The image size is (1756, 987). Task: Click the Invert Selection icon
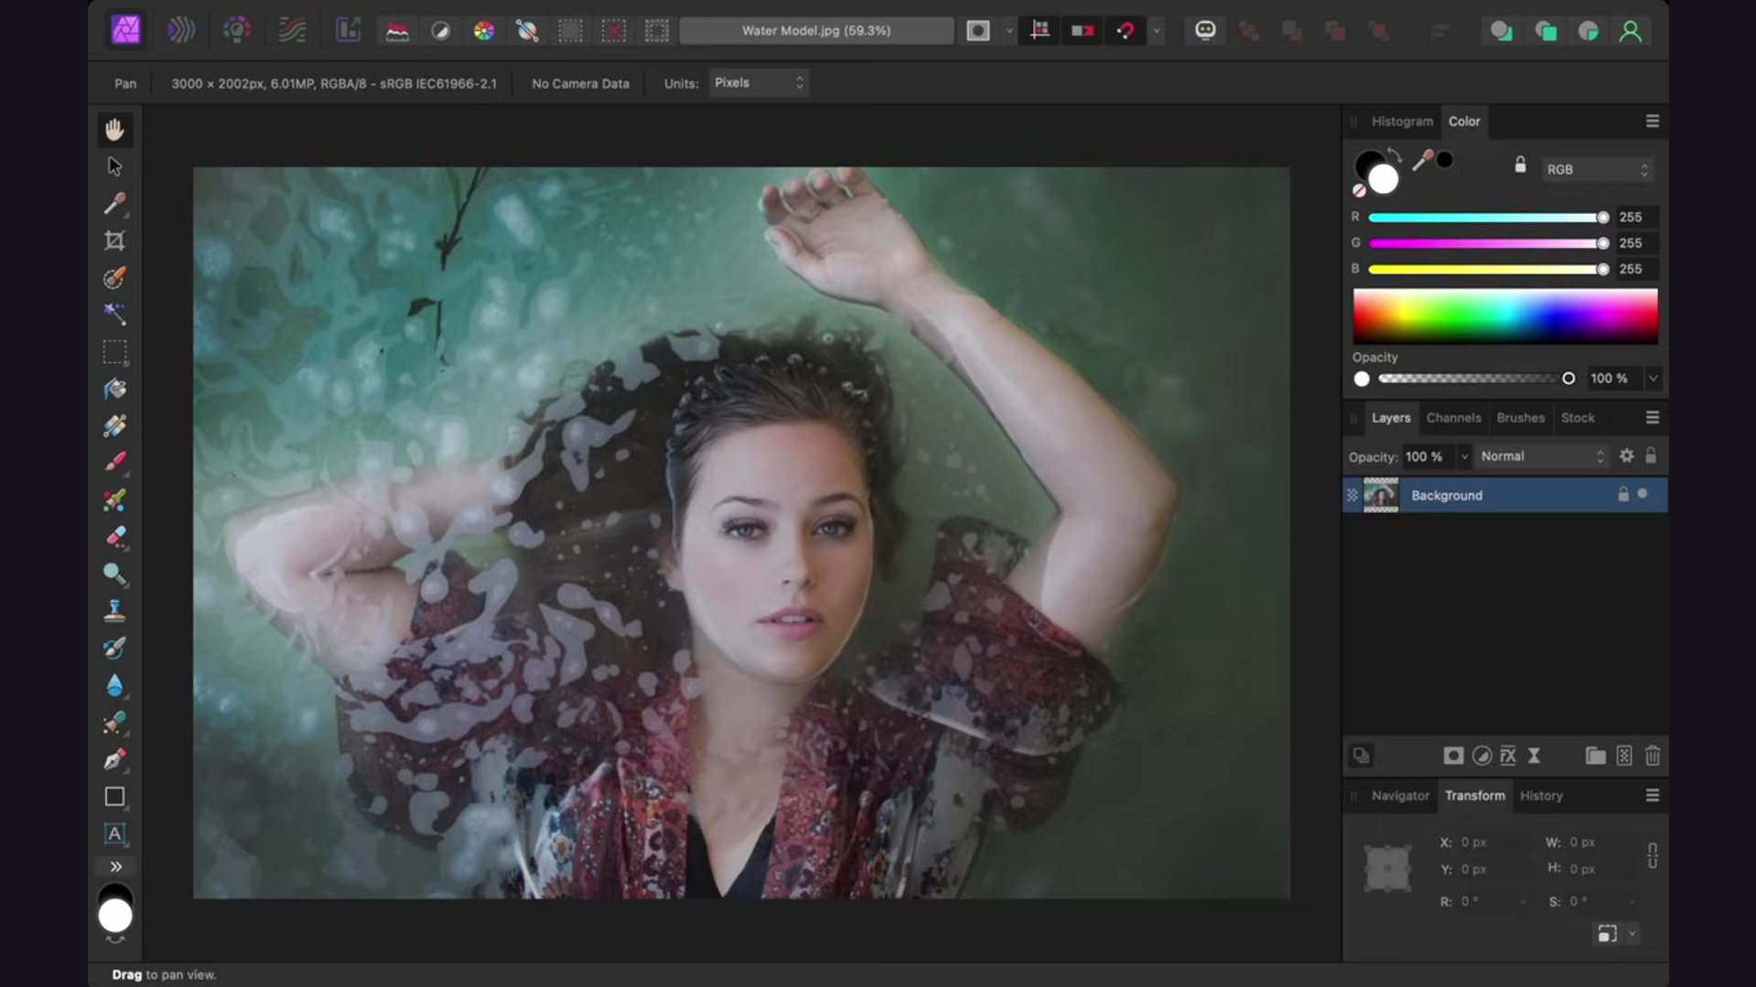[x=657, y=31]
